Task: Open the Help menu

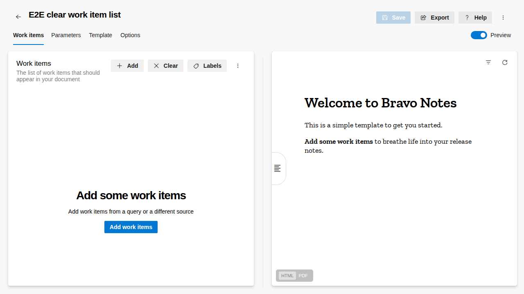Action: (x=475, y=18)
